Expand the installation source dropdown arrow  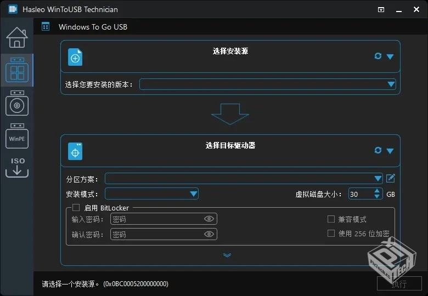click(390, 56)
